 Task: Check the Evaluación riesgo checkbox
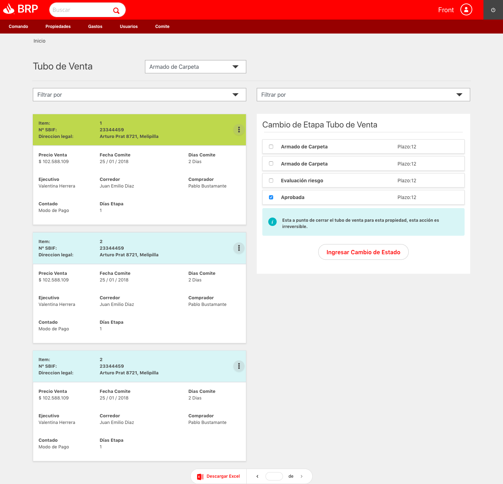[271, 181]
